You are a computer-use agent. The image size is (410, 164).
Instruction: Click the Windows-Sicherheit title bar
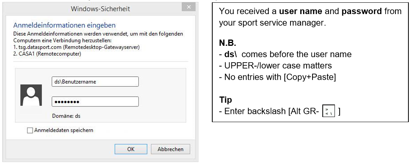point(100,8)
